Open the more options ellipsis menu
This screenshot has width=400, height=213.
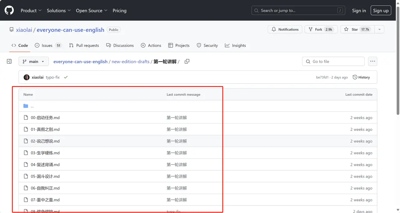click(372, 61)
